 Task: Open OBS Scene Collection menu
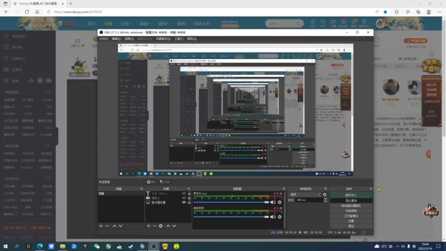click(163, 38)
